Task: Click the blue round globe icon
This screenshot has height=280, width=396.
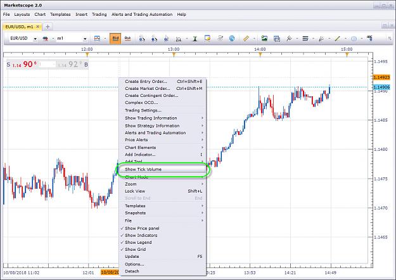Action: pyautogui.click(x=232, y=39)
